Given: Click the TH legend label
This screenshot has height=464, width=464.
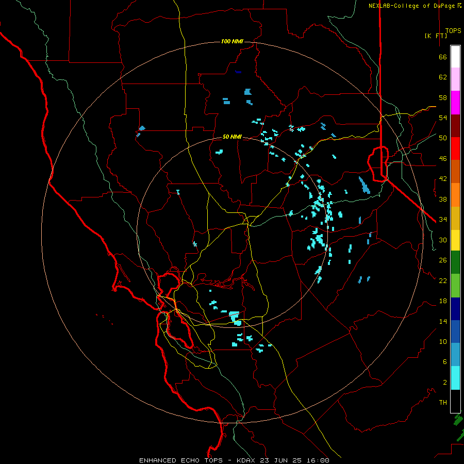Looking at the screenshot, I should pyautogui.click(x=443, y=403).
